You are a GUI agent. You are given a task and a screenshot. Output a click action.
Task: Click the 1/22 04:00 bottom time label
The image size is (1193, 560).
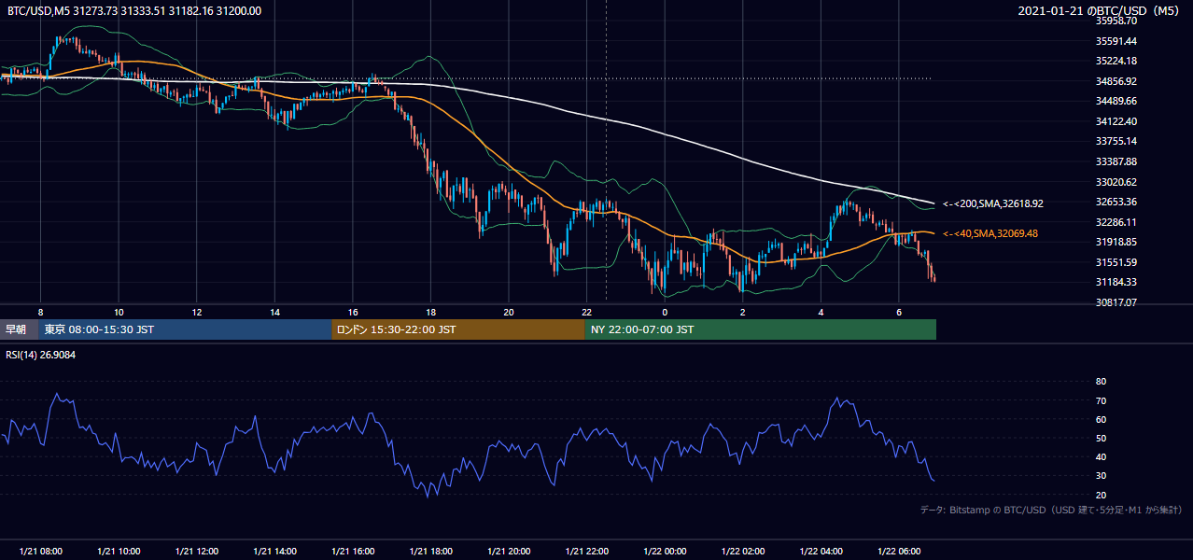821,552
